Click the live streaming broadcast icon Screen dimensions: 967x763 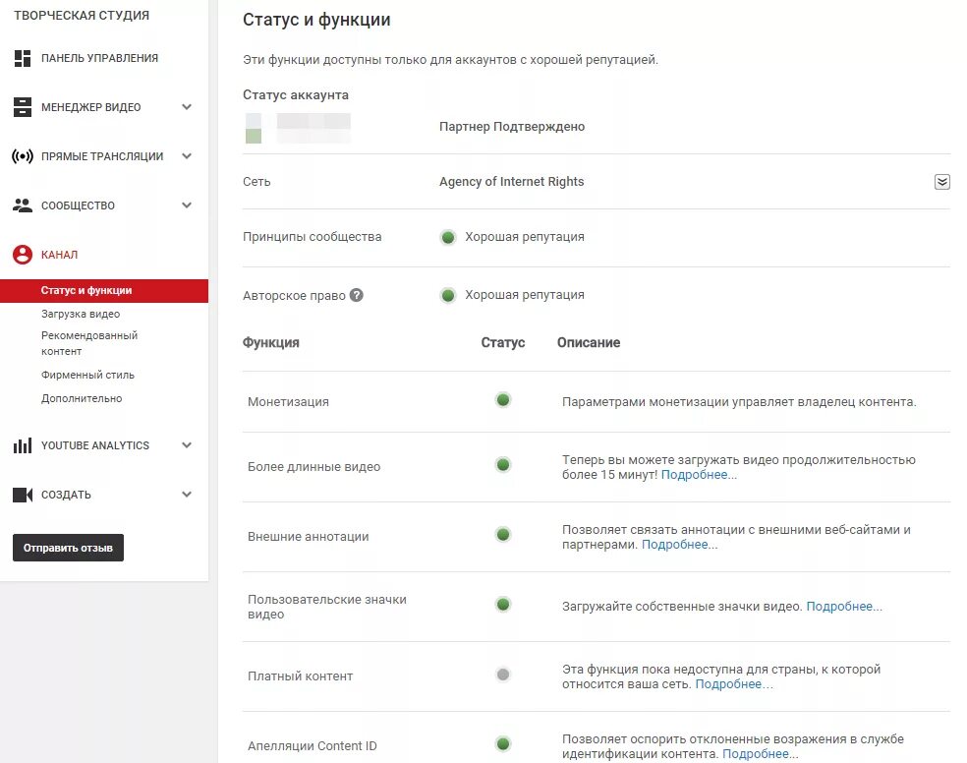pos(23,156)
